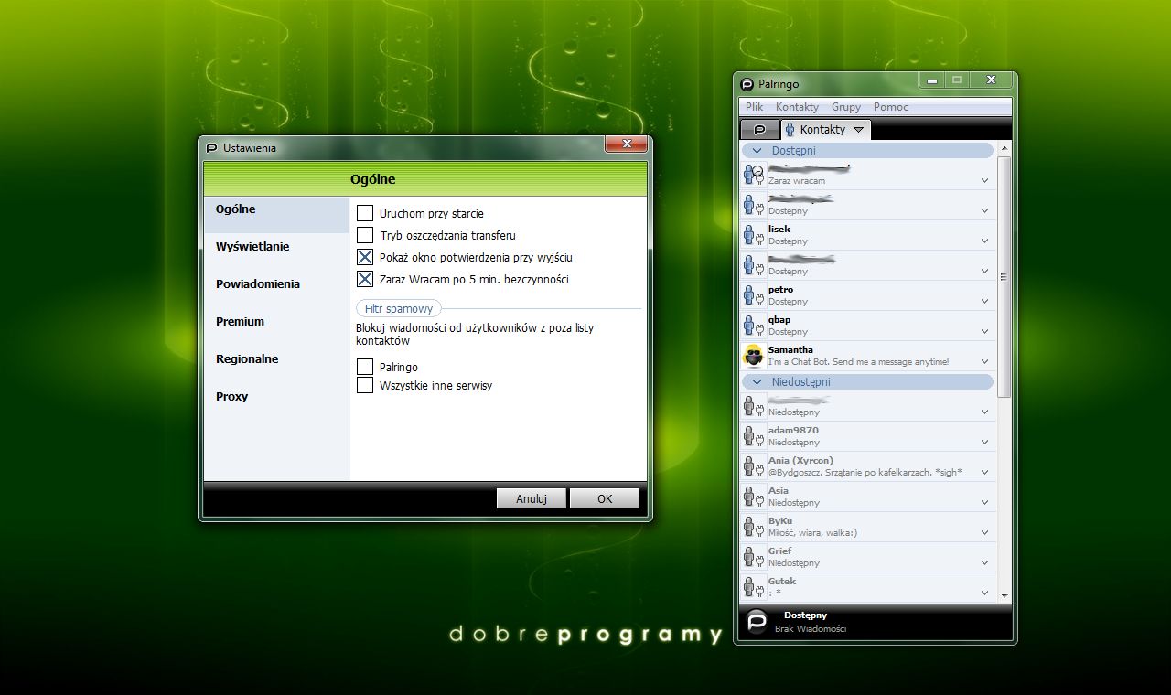Image resolution: width=1171 pixels, height=695 pixels.
Task: Open the Pomoc menu
Action: pyautogui.click(x=891, y=107)
